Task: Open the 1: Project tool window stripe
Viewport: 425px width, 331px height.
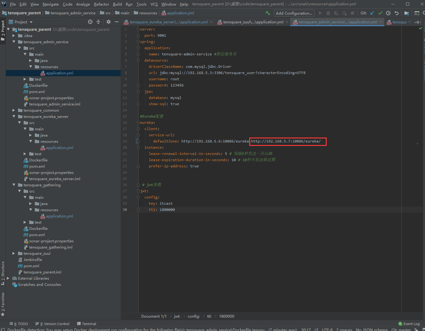Action: click(3, 31)
